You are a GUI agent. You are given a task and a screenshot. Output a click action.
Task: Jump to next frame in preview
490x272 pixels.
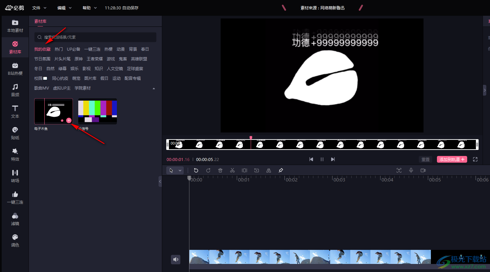pos(333,159)
